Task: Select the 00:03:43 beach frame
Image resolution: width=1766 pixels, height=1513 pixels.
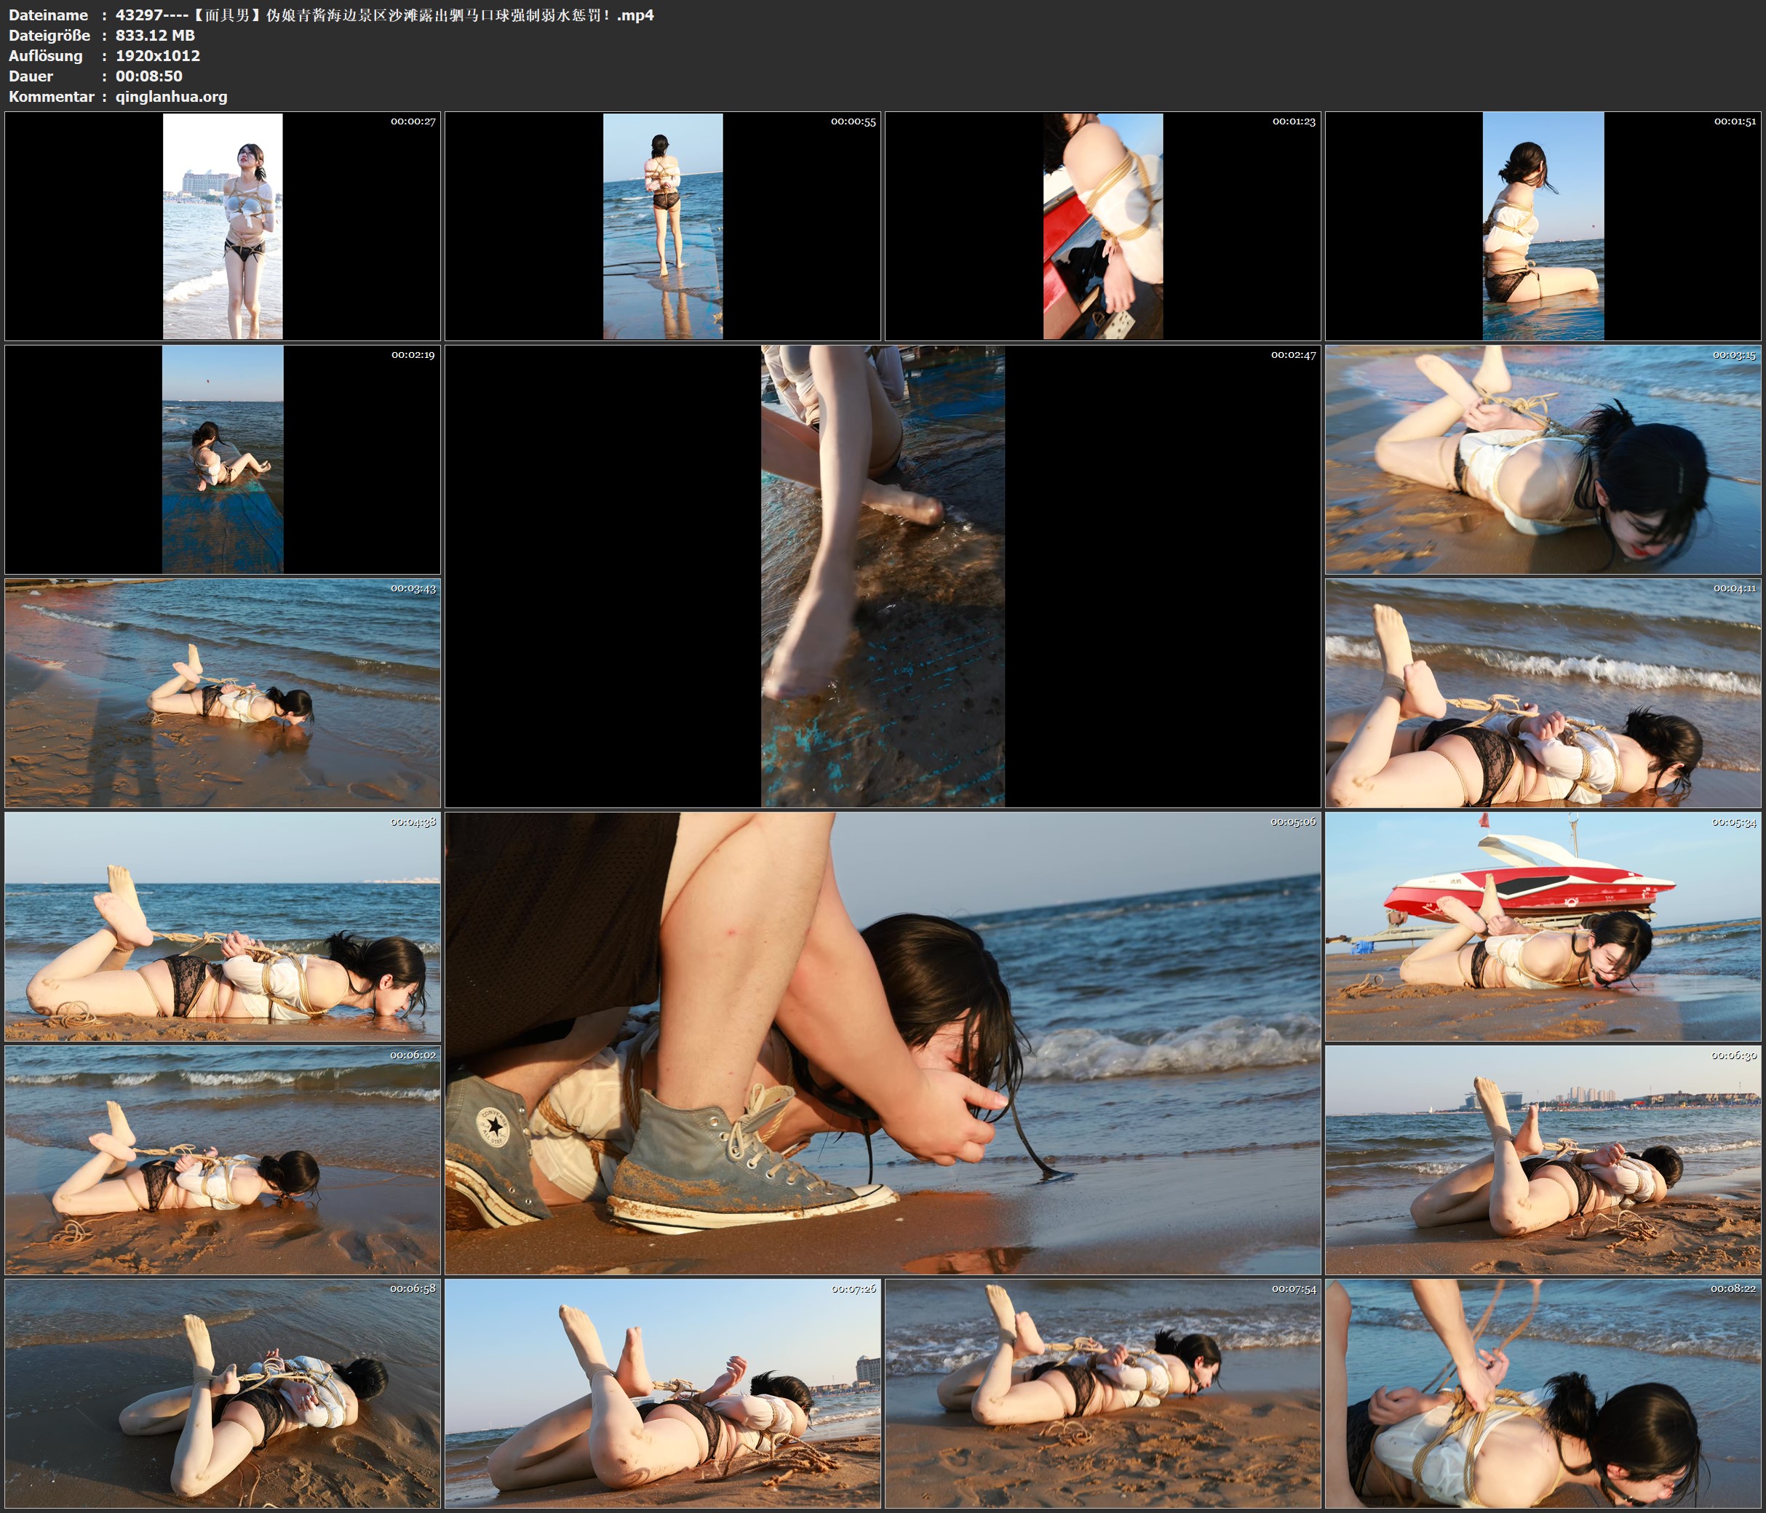Action: point(223,692)
